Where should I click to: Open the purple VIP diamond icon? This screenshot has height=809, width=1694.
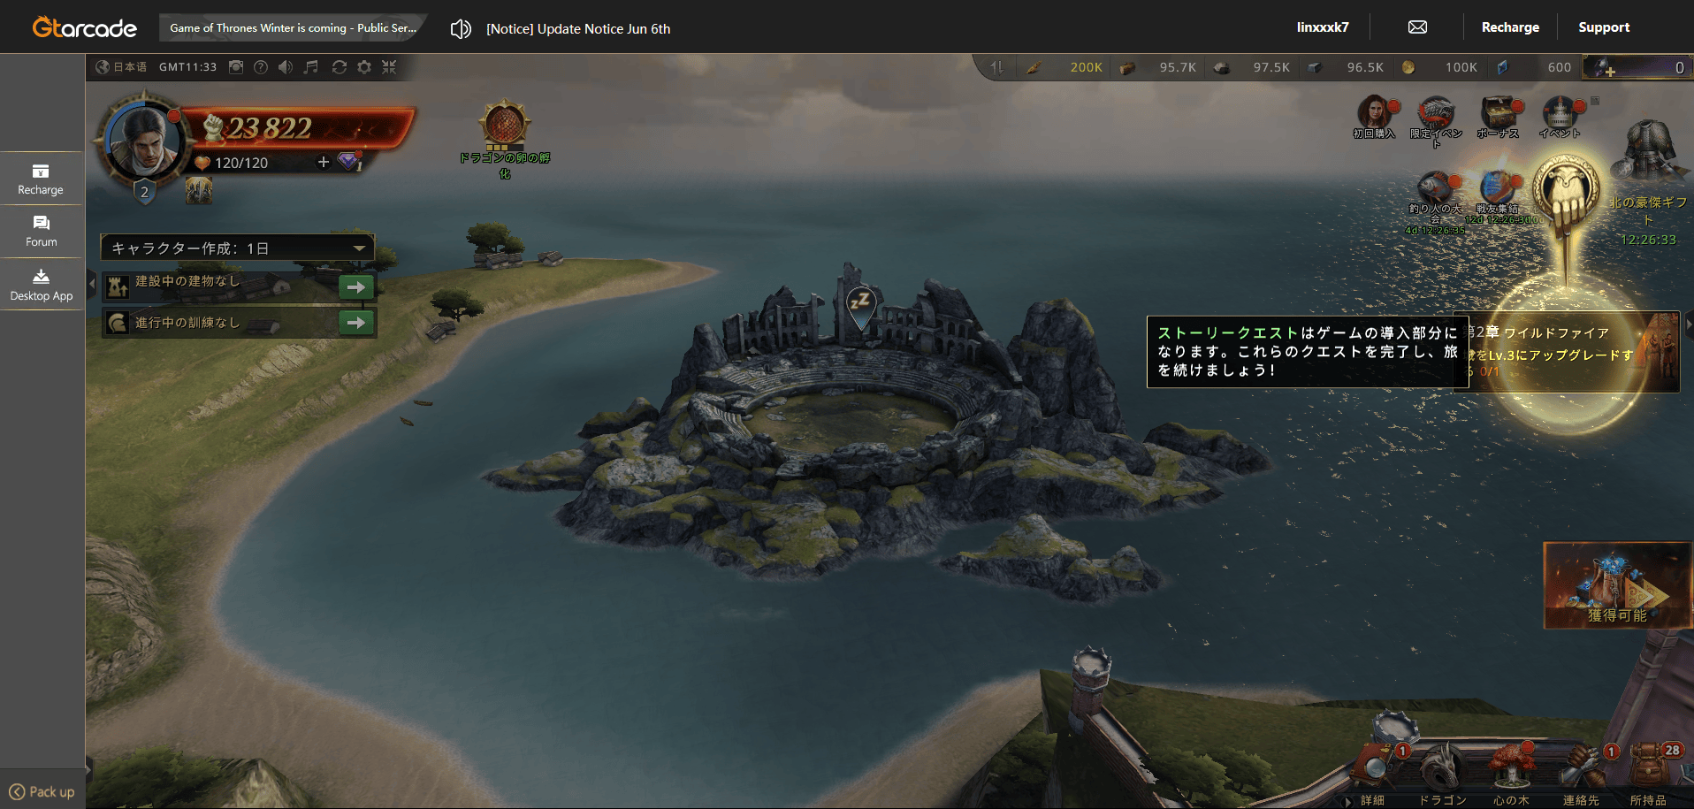tap(350, 162)
